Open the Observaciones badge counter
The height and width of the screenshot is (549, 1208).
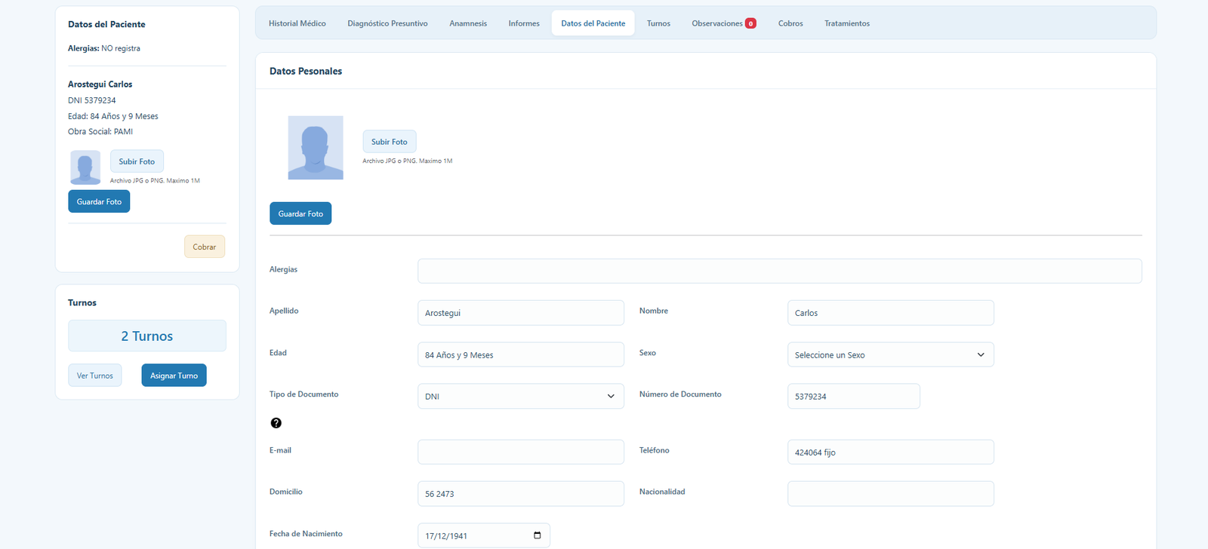pos(750,23)
